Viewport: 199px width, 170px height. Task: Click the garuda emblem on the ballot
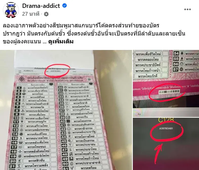point(22,79)
